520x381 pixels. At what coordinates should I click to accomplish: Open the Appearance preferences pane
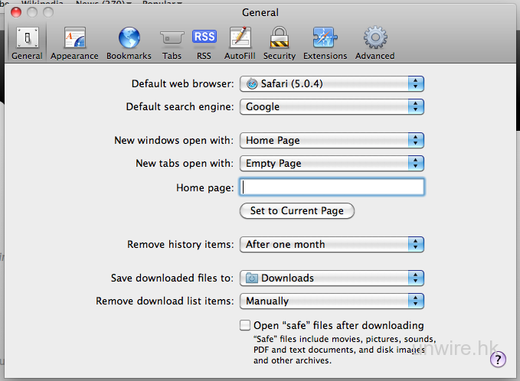(74, 42)
